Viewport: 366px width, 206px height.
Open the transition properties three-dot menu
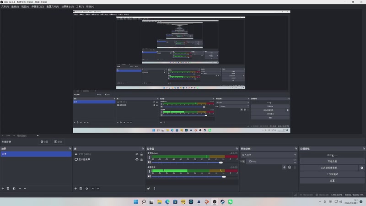tap(295, 167)
